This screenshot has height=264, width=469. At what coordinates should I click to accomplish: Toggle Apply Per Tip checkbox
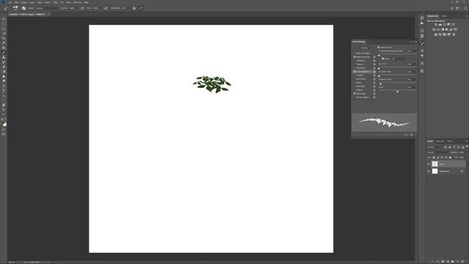pos(378,47)
